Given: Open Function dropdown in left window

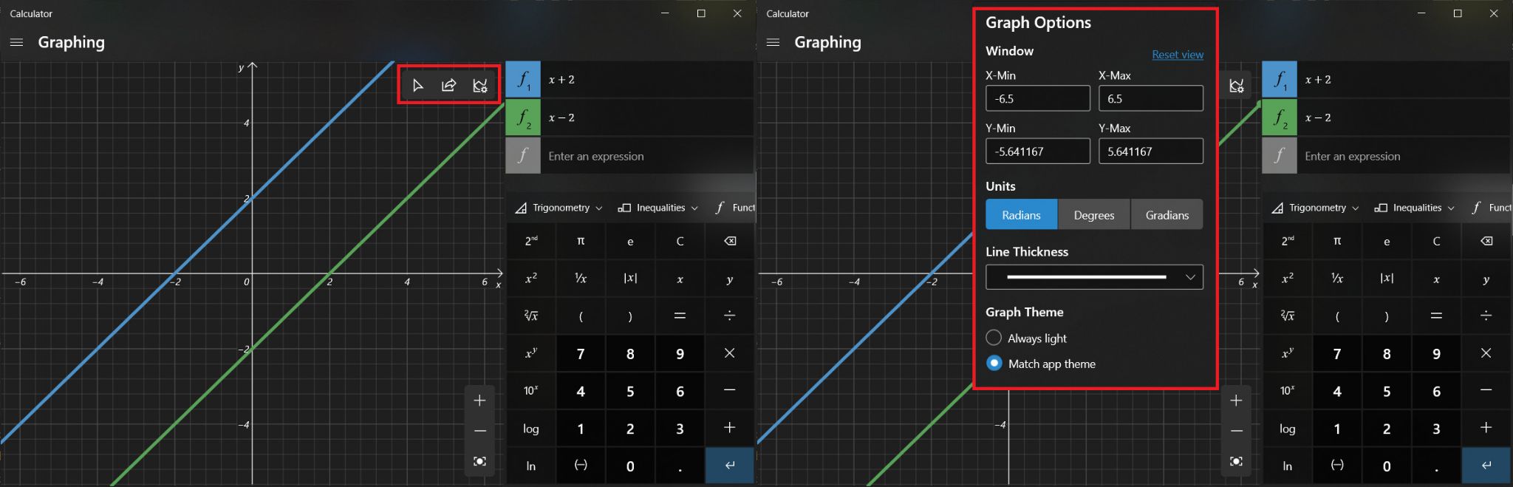Looking at the screenshot, I should (734, 208).
